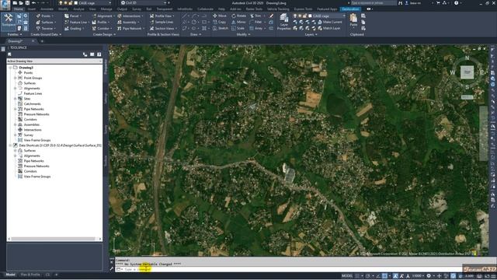The height and width of the screenshot is (280, 497).
Task: Click the Profile View tool
Action: 162,16
